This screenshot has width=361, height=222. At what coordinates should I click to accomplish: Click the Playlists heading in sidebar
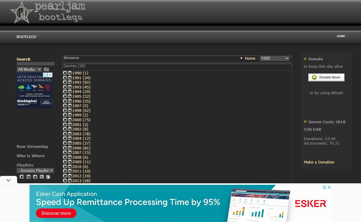coord(25,165)
